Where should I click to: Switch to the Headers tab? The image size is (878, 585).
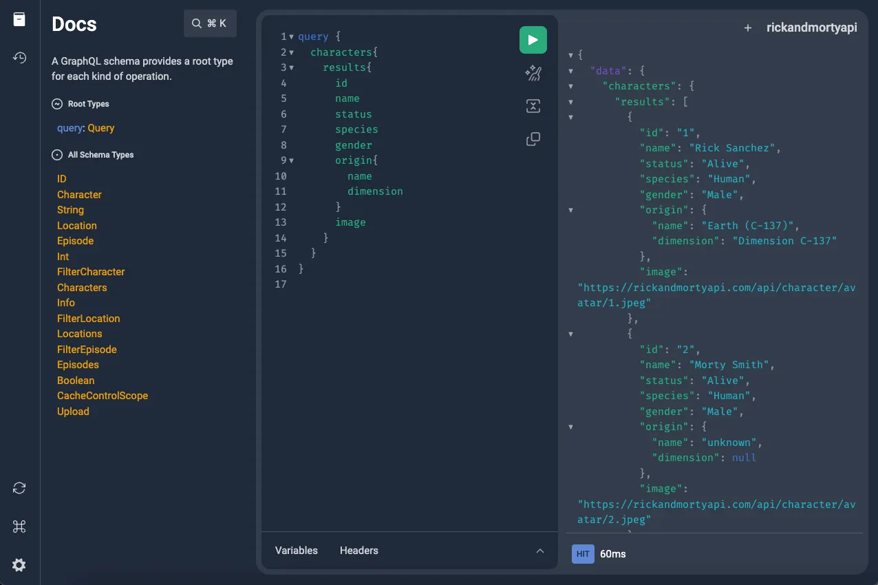[358, 551]
